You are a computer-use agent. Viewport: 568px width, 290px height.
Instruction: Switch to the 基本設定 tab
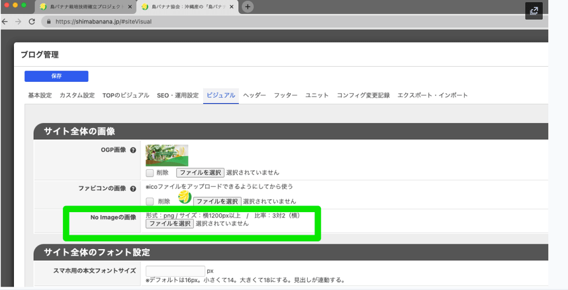pyautogui.click(x=40, y=95)
